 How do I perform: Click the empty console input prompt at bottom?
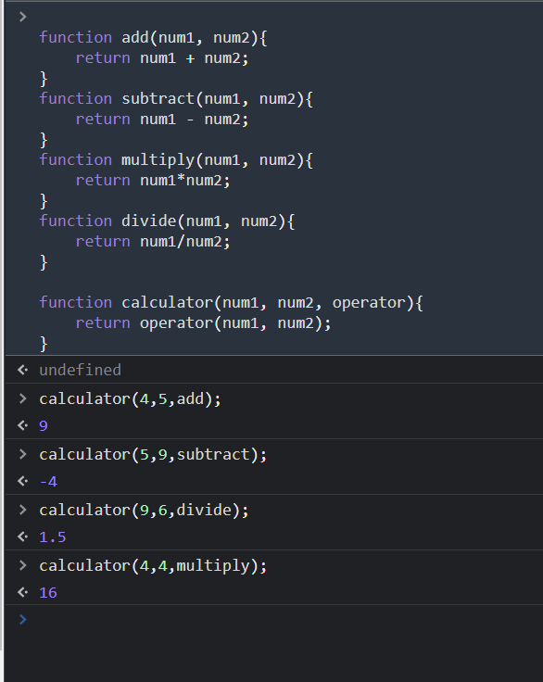[274, 619]
